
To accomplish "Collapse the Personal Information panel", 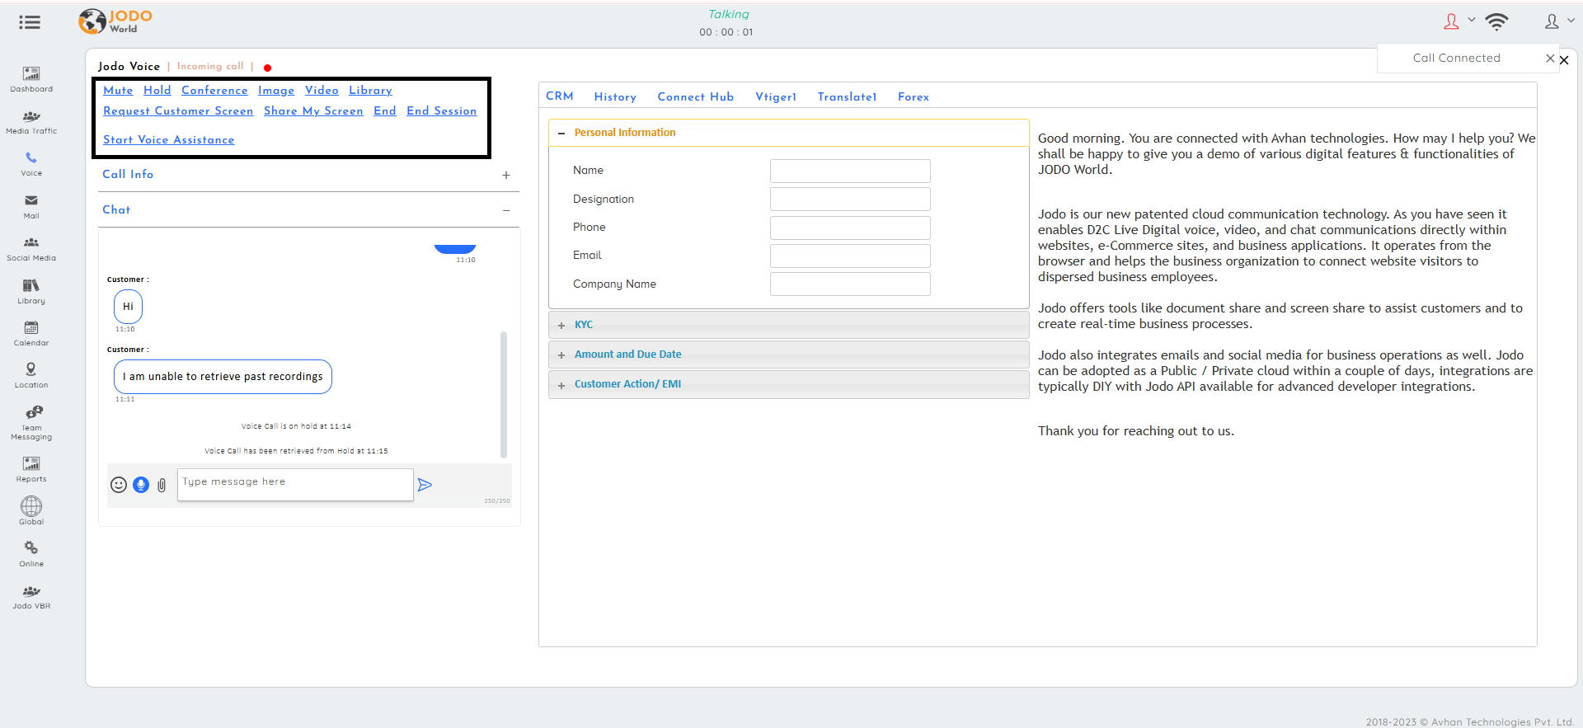I will point(561,133).
